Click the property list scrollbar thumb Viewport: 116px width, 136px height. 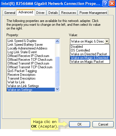[x=57, y=71]
